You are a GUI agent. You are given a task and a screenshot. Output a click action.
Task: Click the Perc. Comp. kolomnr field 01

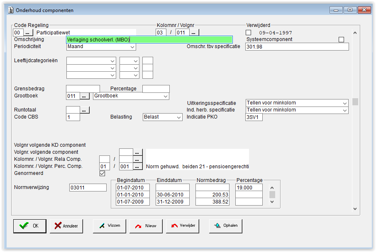click(x=105, y=167)
